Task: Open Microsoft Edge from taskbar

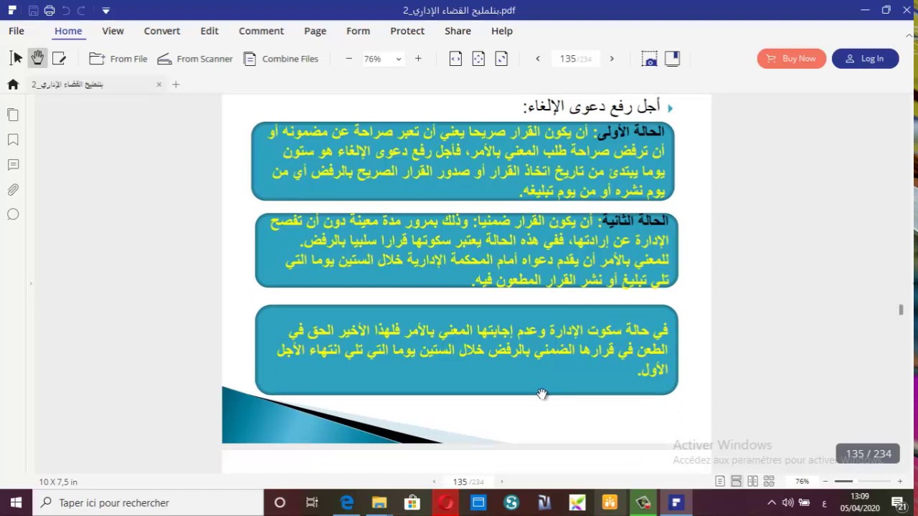Action: [x=346, y=503]
